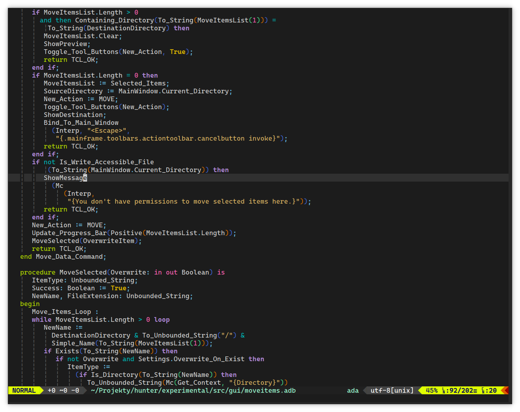This screenshot has height=412, width=520.
Task: Click the git hunk summary +0 ~0 -0
Action: 63,390
